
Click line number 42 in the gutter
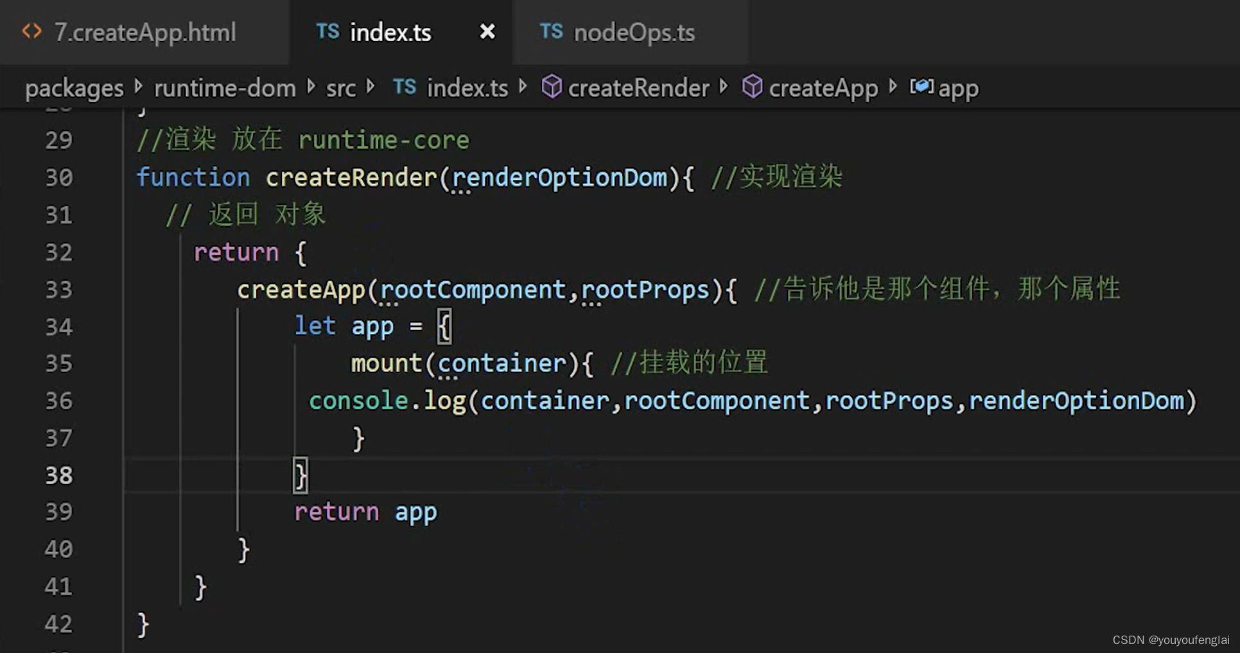click(59, 624)
